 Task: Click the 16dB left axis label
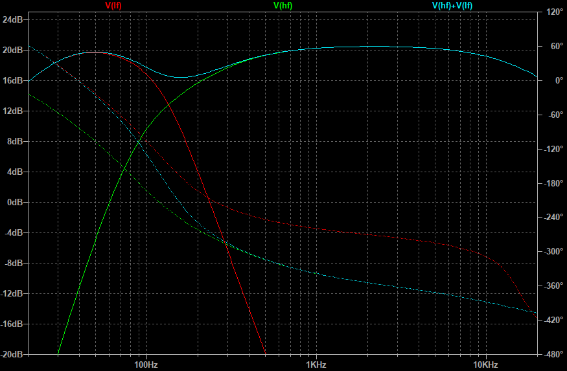click(13, 80)
